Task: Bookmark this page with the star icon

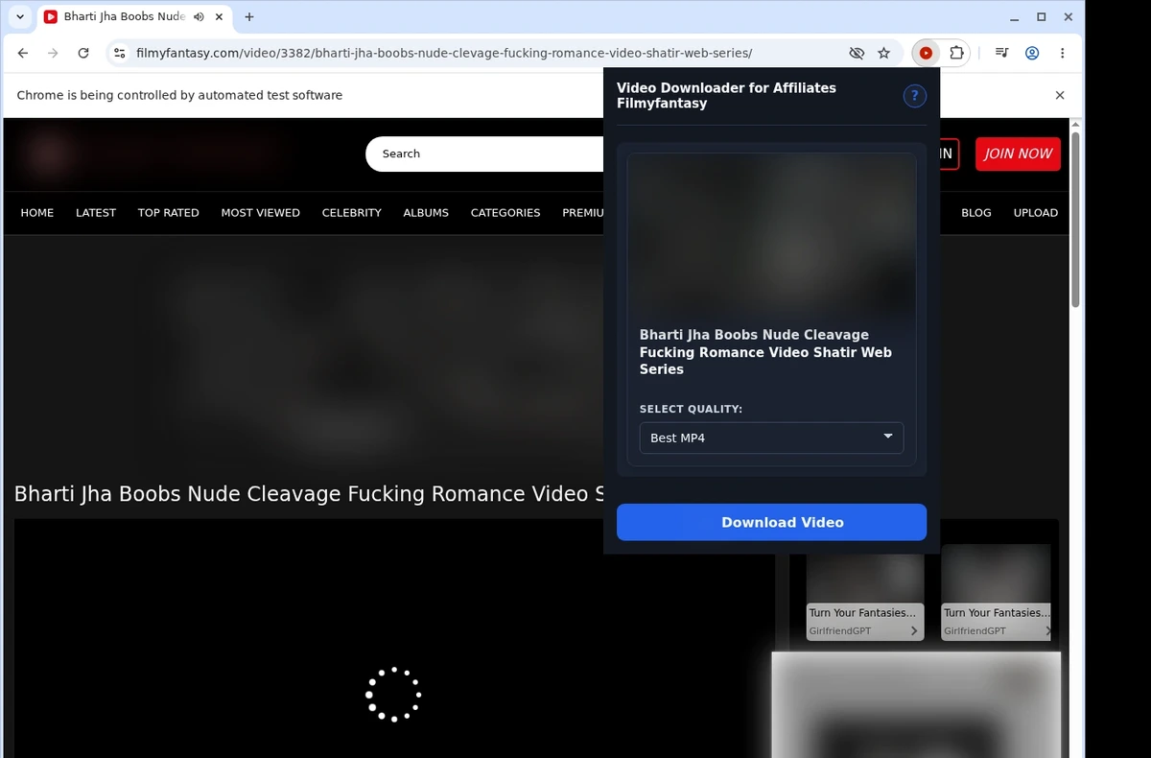Action: pos(883,54)
